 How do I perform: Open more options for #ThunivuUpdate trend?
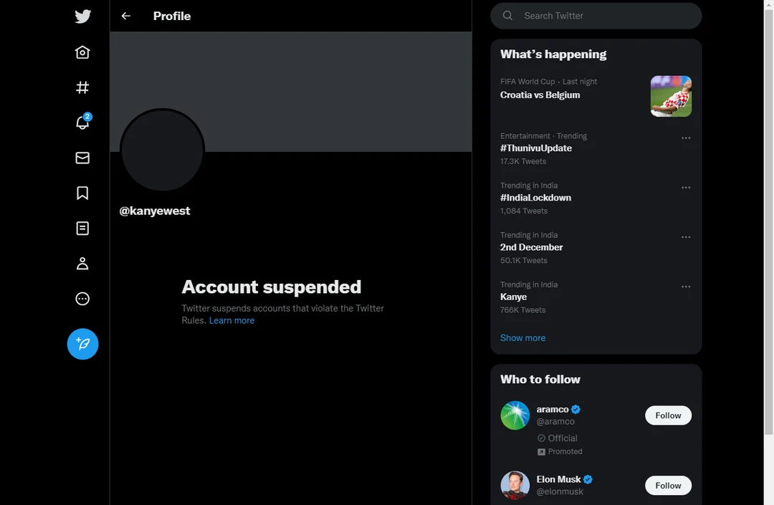click(686, 138)
